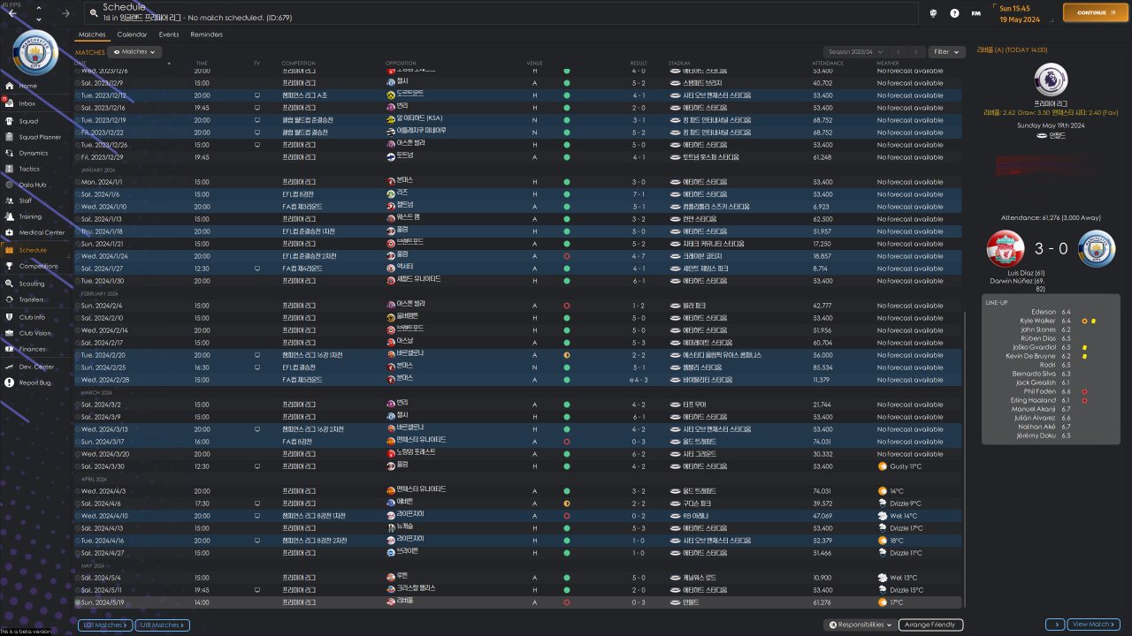Select the Sat. 2024/5/11 match row
This screenshot has height=636, width=1132.
tap(519, 590)
